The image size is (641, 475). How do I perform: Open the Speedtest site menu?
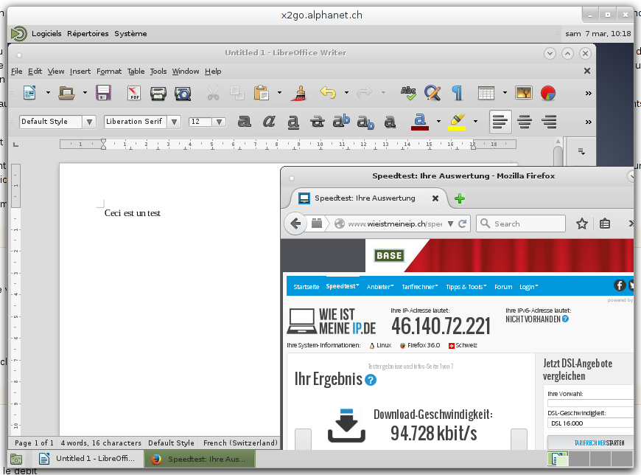click(x=343, y=286)
